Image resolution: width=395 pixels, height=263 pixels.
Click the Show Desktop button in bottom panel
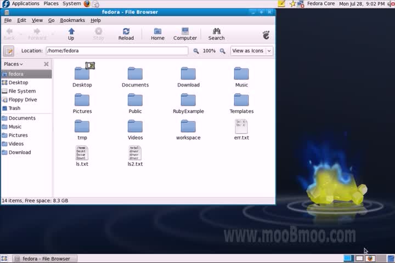point(4,259)
